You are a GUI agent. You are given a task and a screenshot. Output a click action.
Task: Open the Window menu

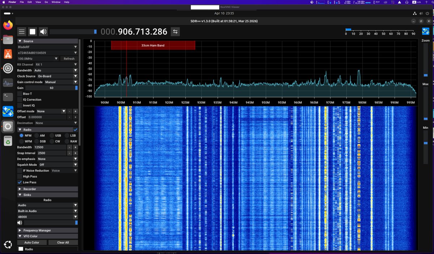click(56, 2)
